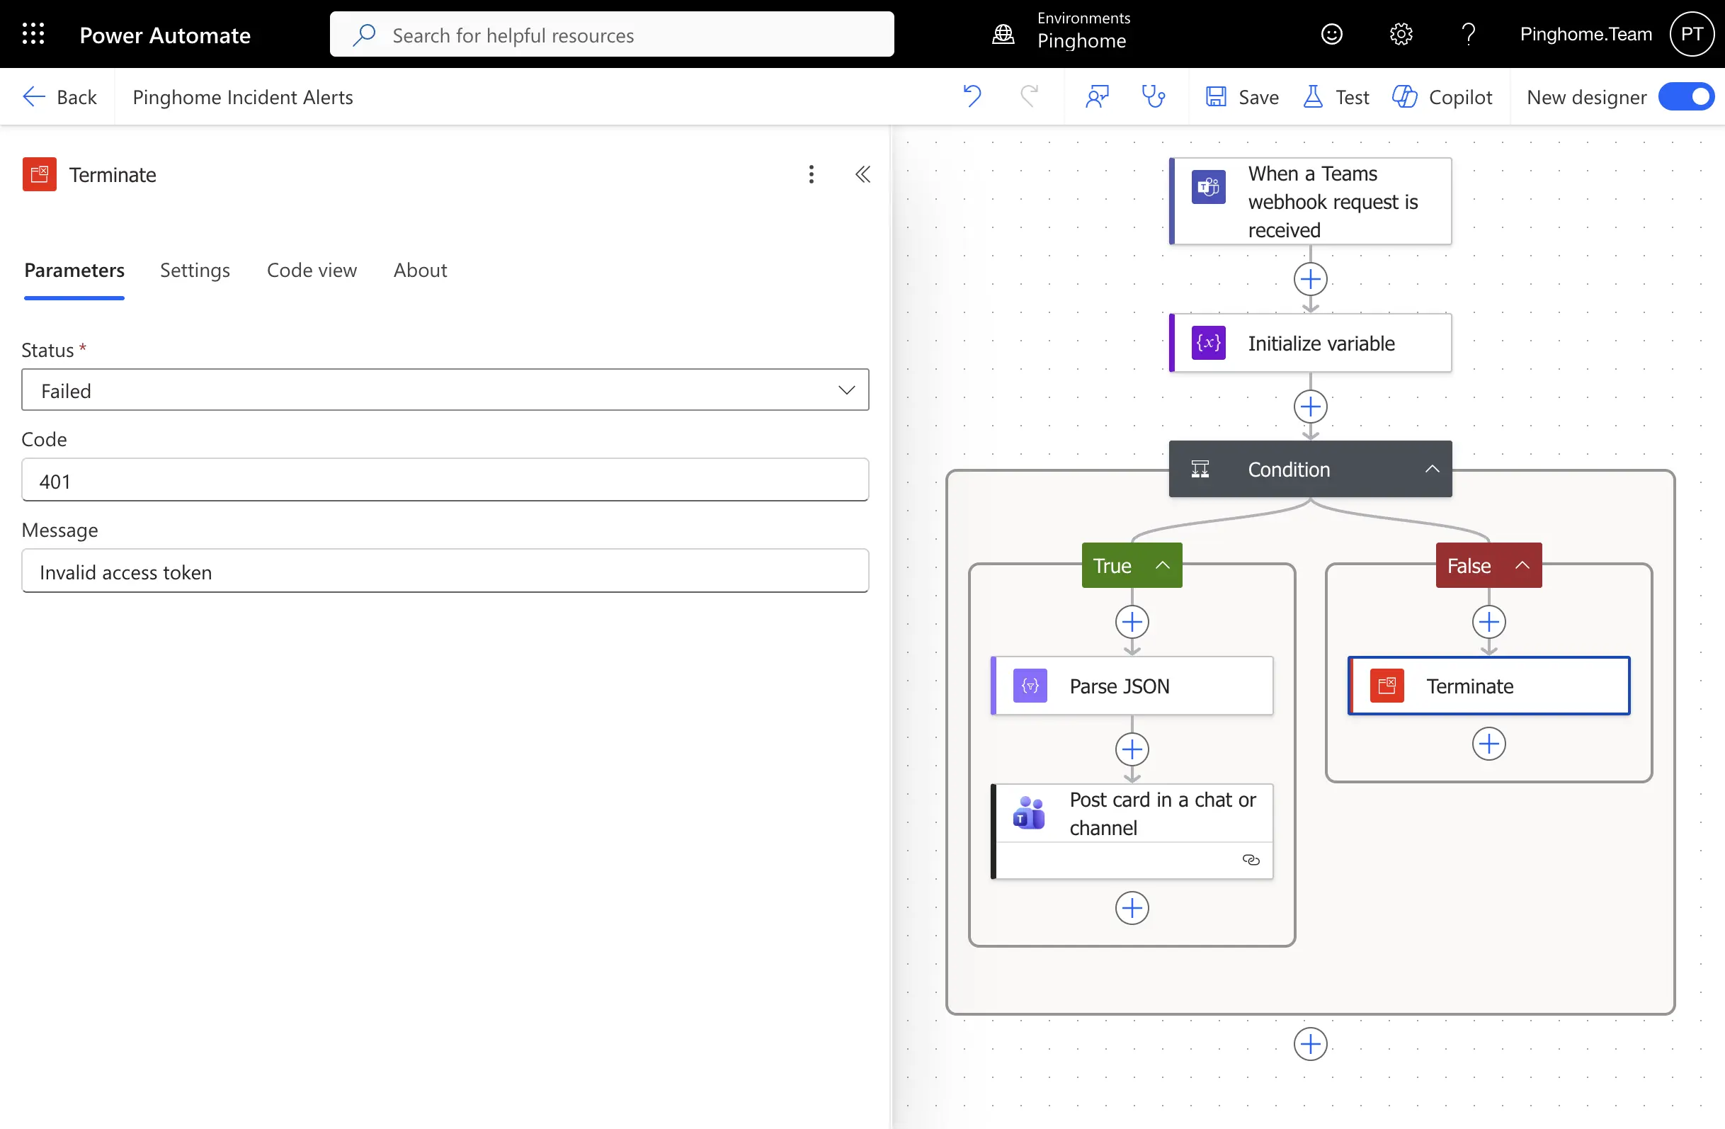Viewport: 1725px width, 1129px height.
Task: Open the Status dropdown showing Failed
Action: pyautogui.click(x=846, y=390)
